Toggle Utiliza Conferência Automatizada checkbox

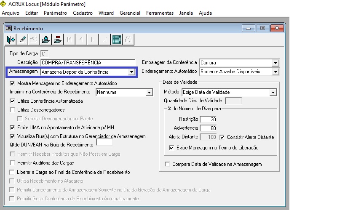[12, 101]
